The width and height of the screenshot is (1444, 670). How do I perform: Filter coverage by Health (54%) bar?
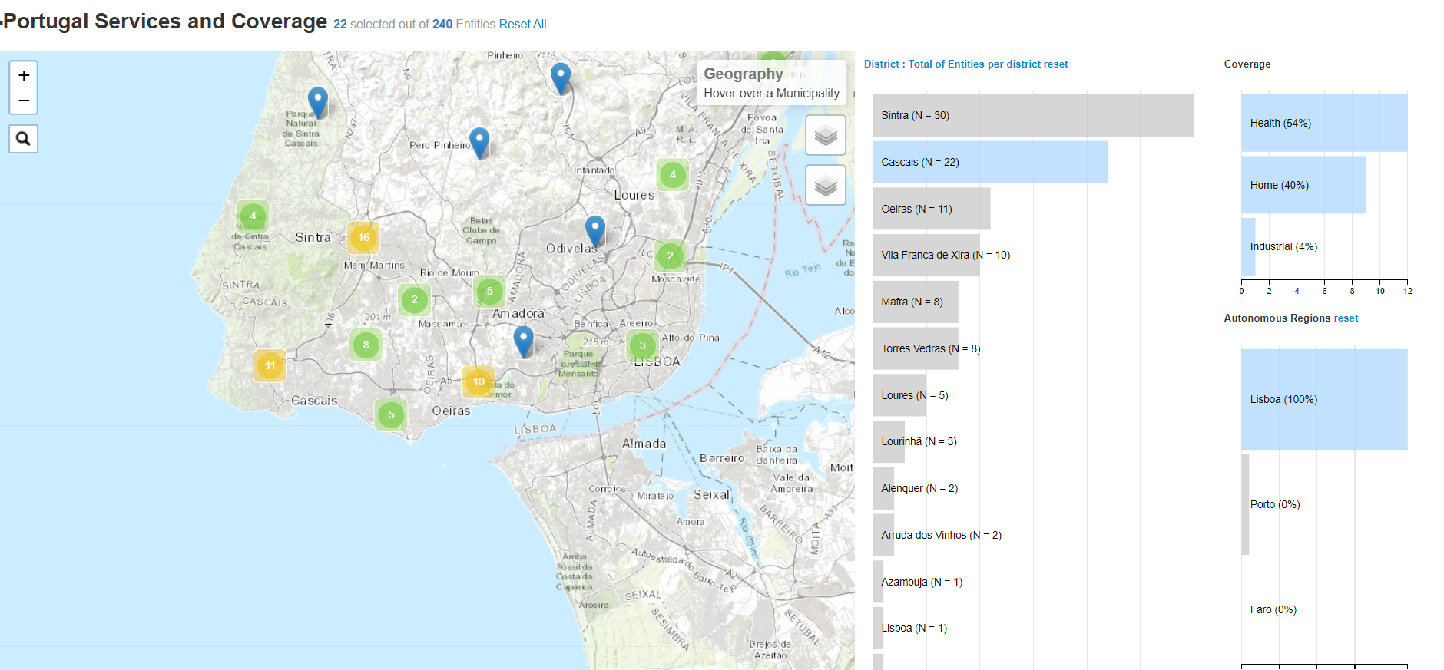pos(1324,123)
